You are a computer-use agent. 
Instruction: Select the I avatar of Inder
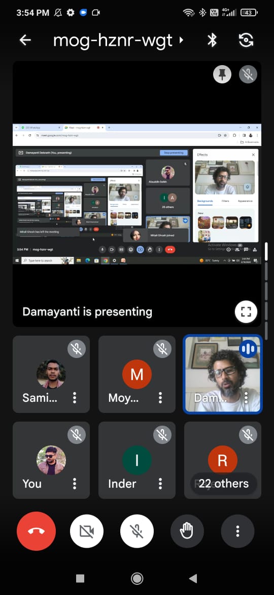pyautogui.click(x=136, y=460)
